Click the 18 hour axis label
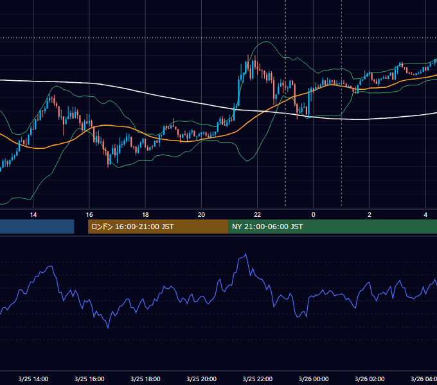437x385 pixels. click(145, 215)
